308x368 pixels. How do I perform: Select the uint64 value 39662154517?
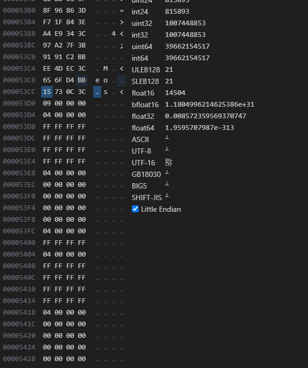[x=187, y=46]
